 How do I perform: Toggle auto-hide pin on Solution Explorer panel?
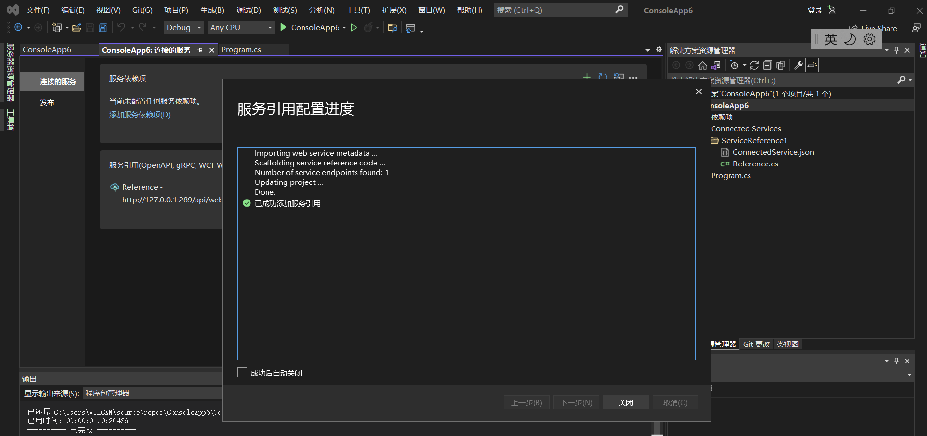896,50
